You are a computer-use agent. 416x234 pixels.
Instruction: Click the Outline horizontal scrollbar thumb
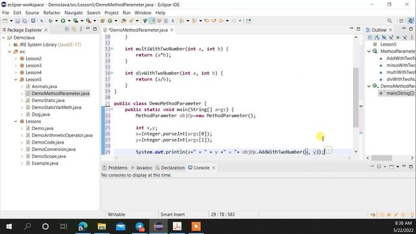coord(382,158)
